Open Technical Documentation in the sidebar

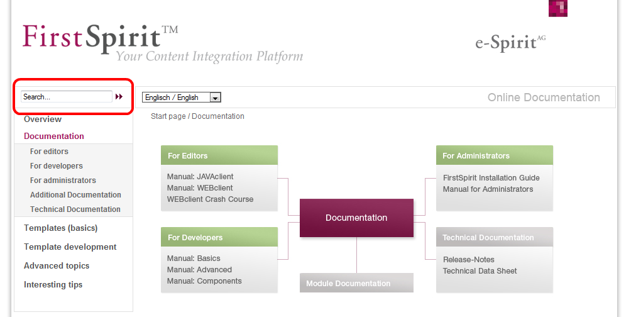pyautogui.click(x=75, y=209)
